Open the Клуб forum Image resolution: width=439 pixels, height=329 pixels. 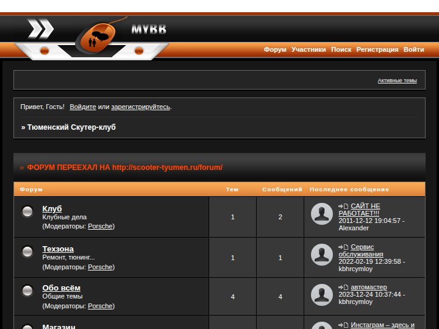tap(52, 209)
